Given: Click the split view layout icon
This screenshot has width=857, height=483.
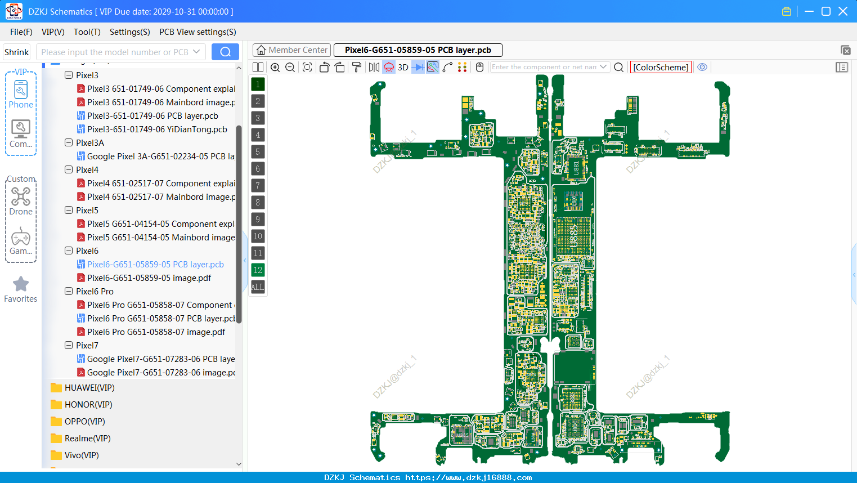Looking at the screenshot, I should tap(258, 67).
